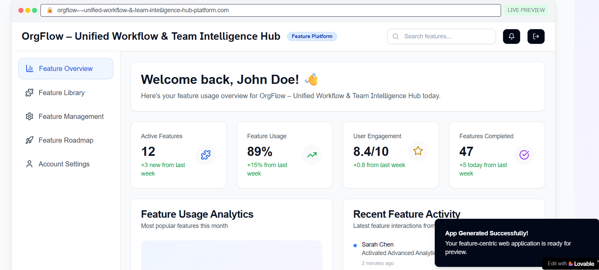Click the Sarah Chen activity name
Image resolution: width=599 pixels, height=270 pixels.
(x=378, y=245)
